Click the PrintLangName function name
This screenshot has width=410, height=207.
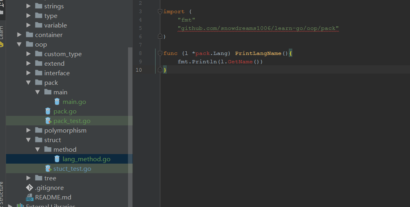258,53
